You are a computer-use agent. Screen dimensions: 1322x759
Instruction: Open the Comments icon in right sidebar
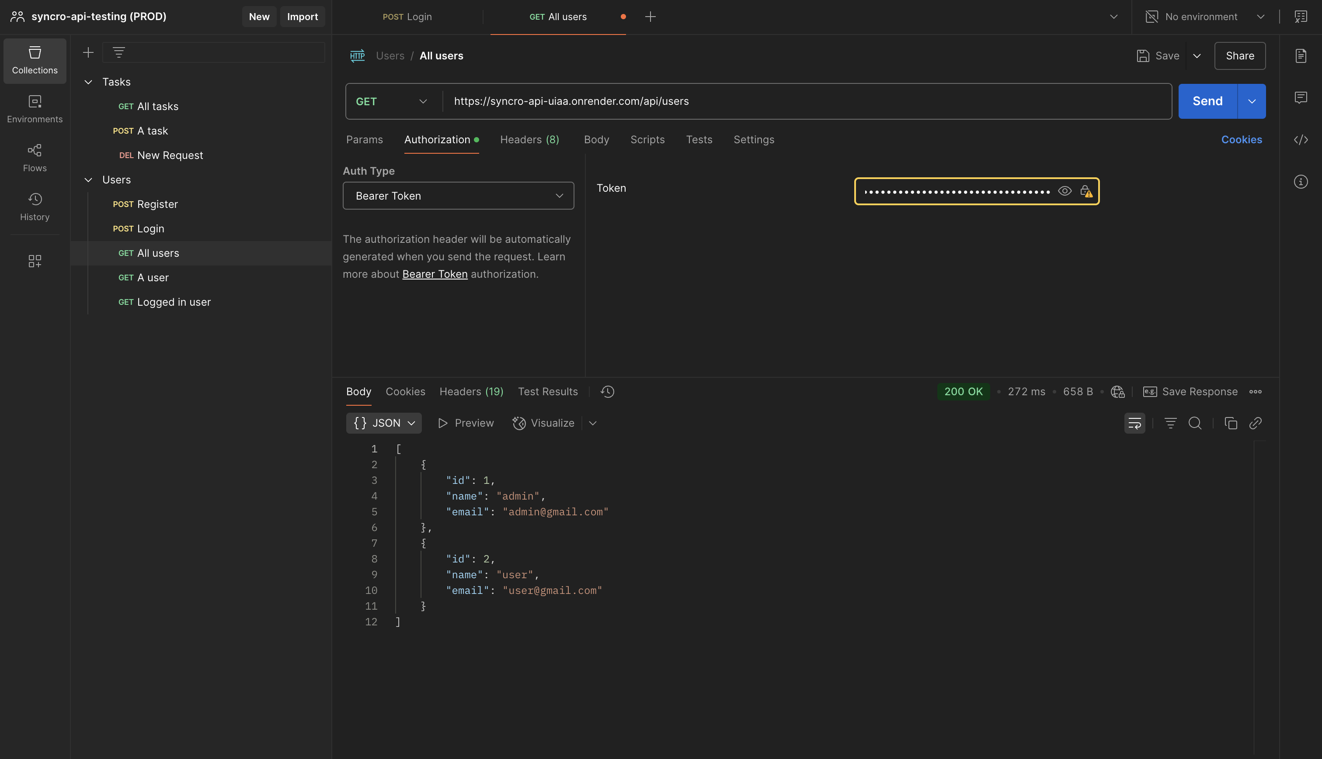(1301, 97)
